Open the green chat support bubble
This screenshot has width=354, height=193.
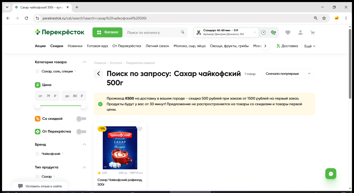point(331,174)
